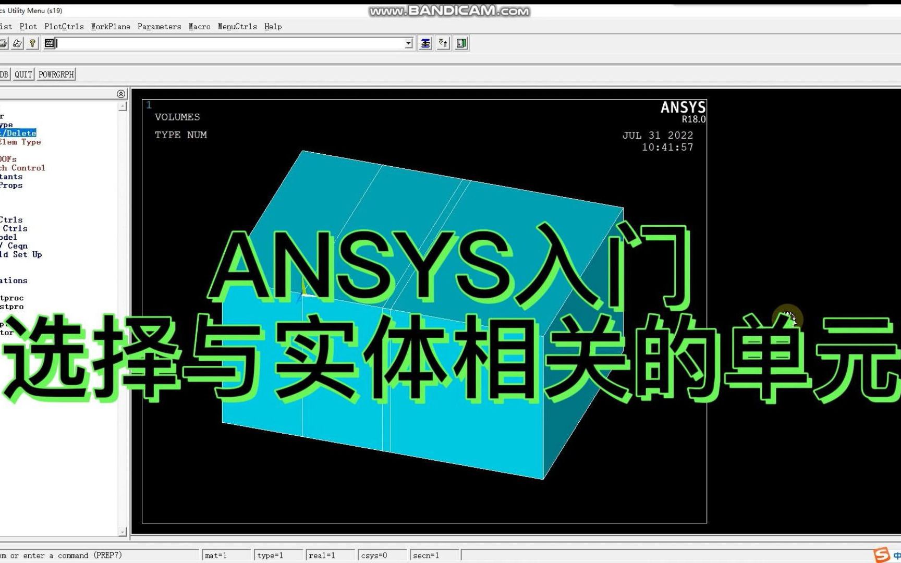The height and width of the screenshot is (563, 901).
Task: Open tree item ending 'ations'
Action: pyautogui.click(x=14, y=280)
